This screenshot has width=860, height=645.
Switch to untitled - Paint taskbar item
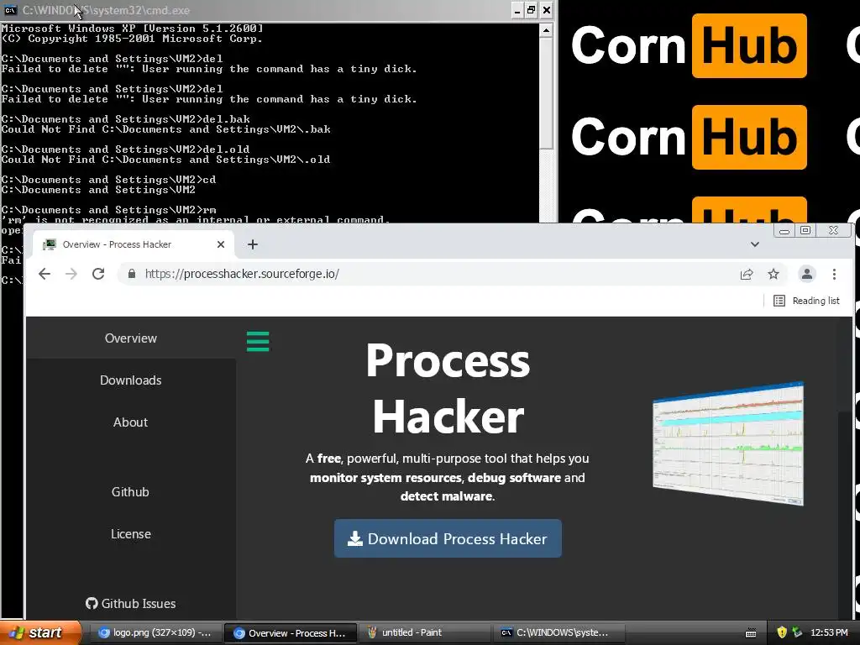pyautogui.click(x=424, y=633)
